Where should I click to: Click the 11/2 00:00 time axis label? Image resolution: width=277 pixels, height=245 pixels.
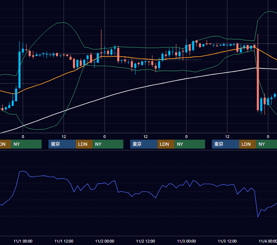click(x=105, y=241)
